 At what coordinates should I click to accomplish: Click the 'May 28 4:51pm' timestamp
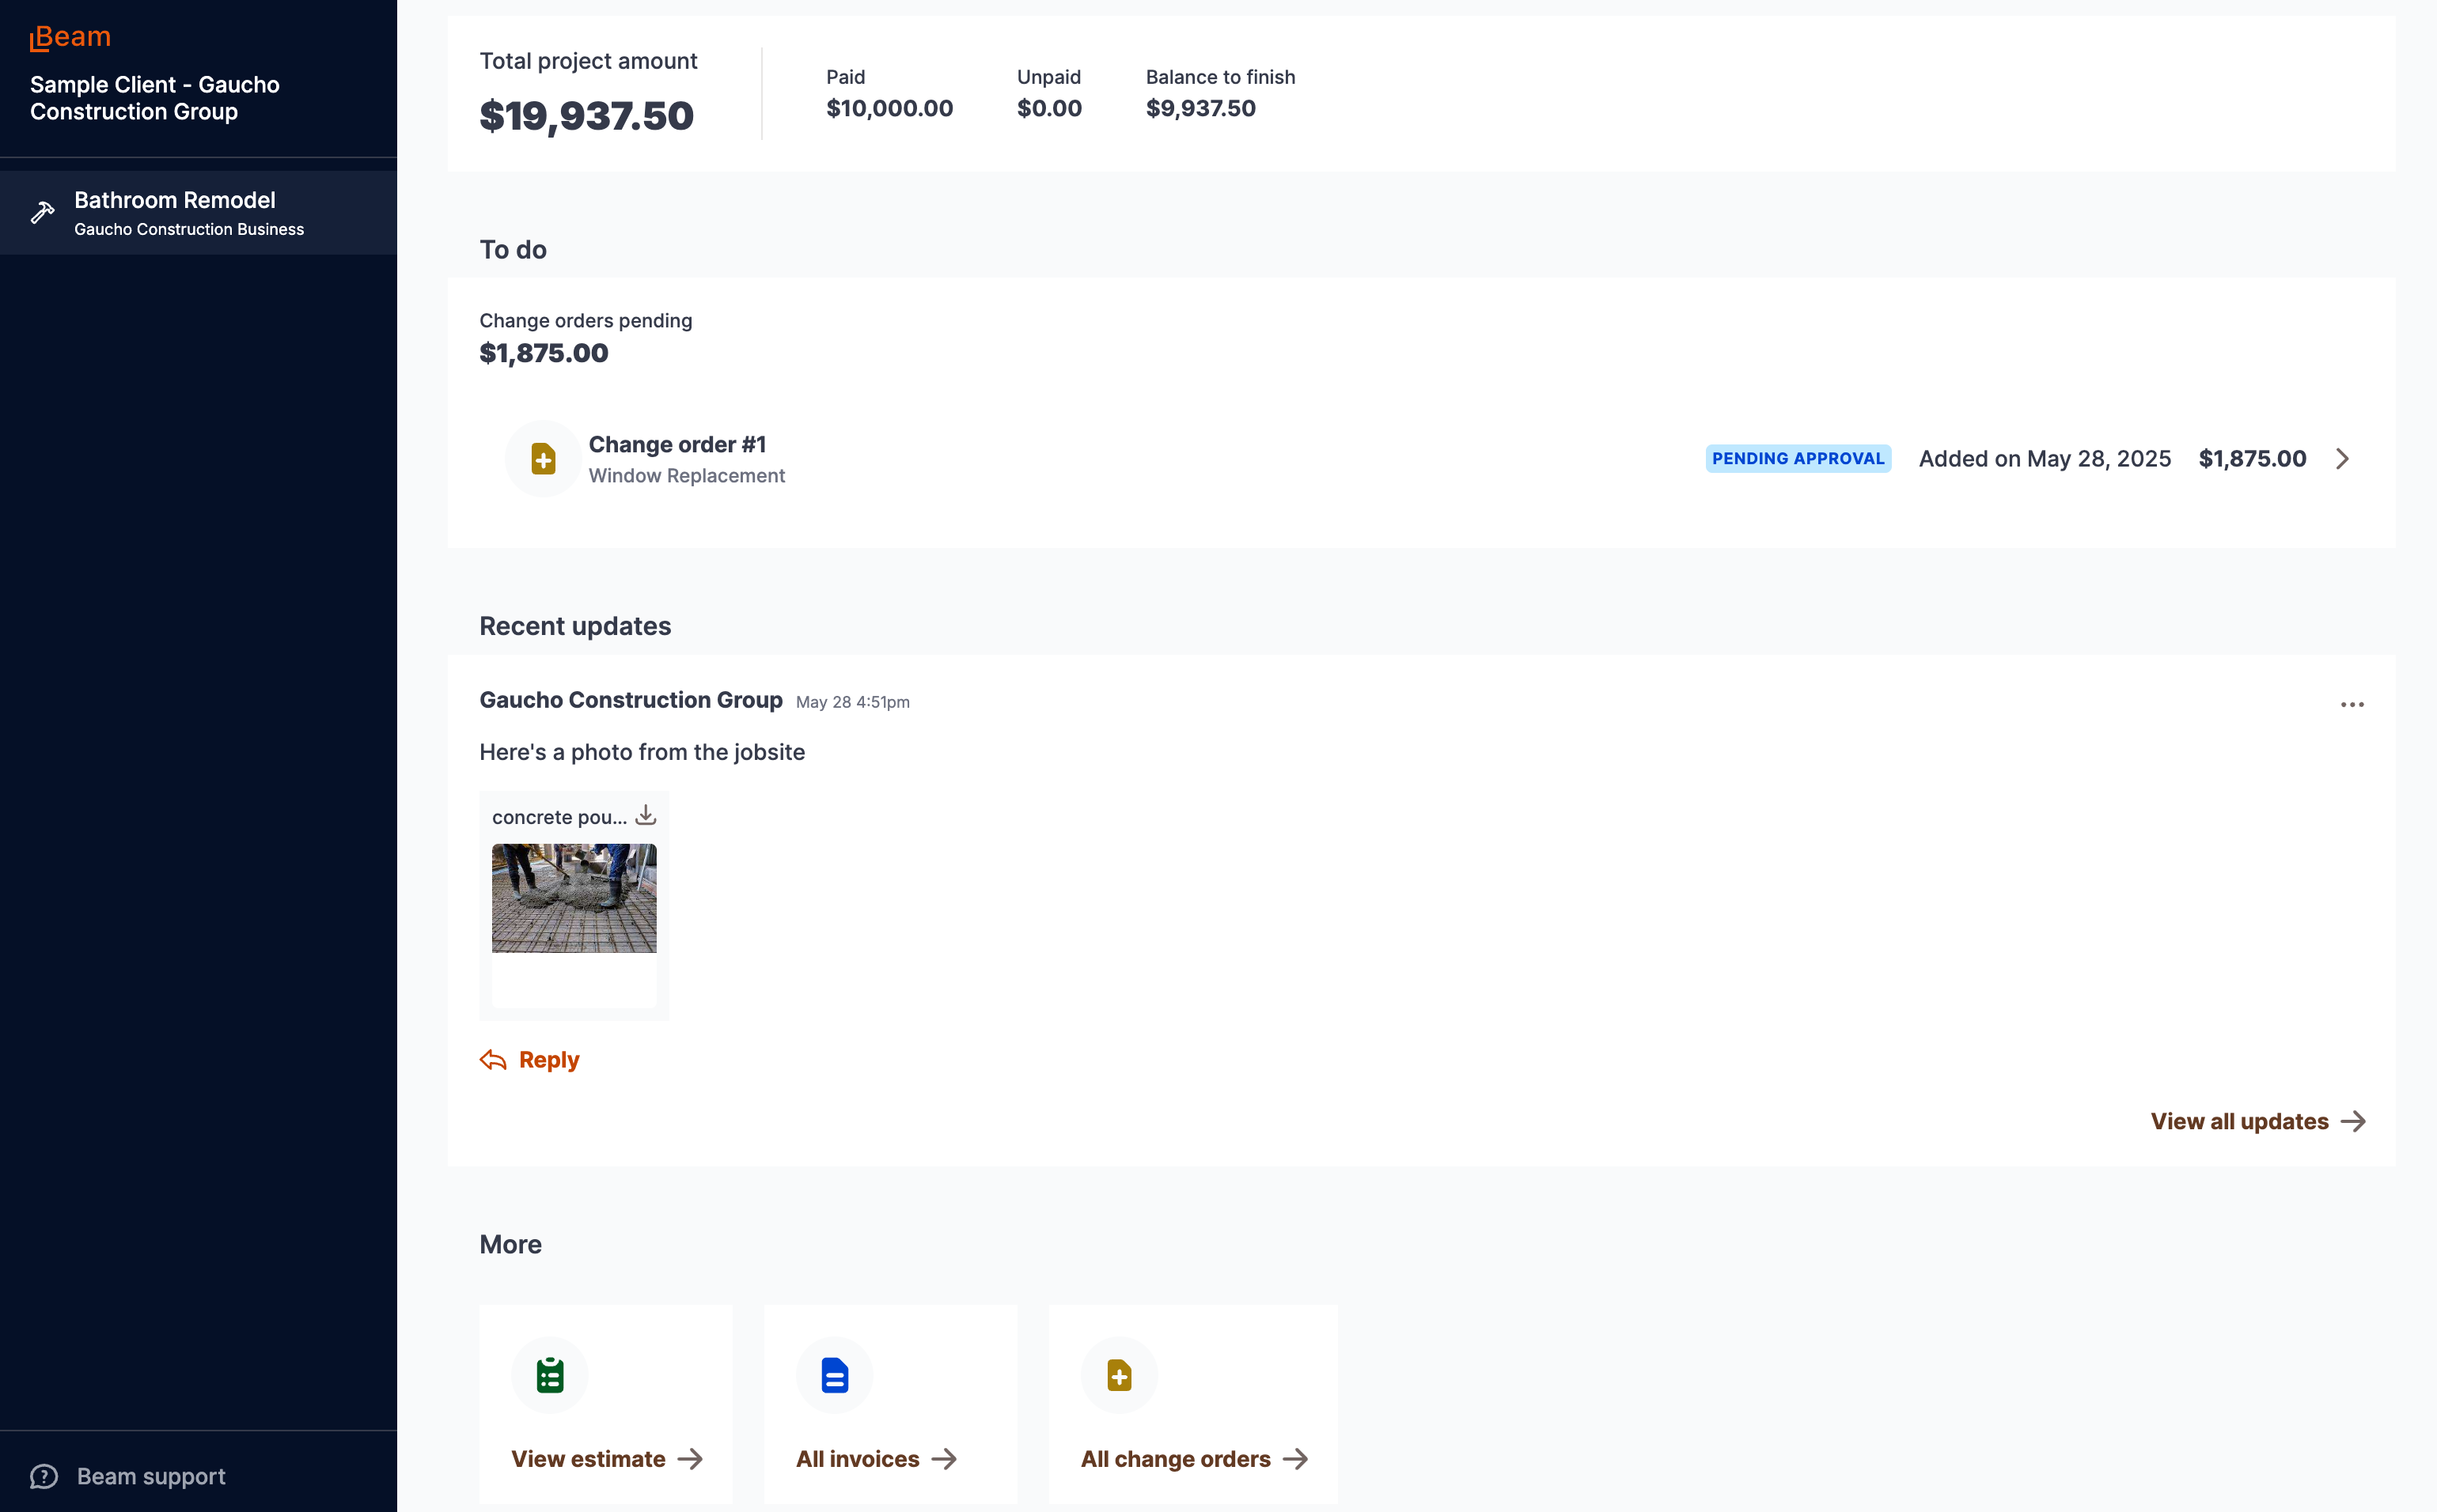[x=852, y=702]
